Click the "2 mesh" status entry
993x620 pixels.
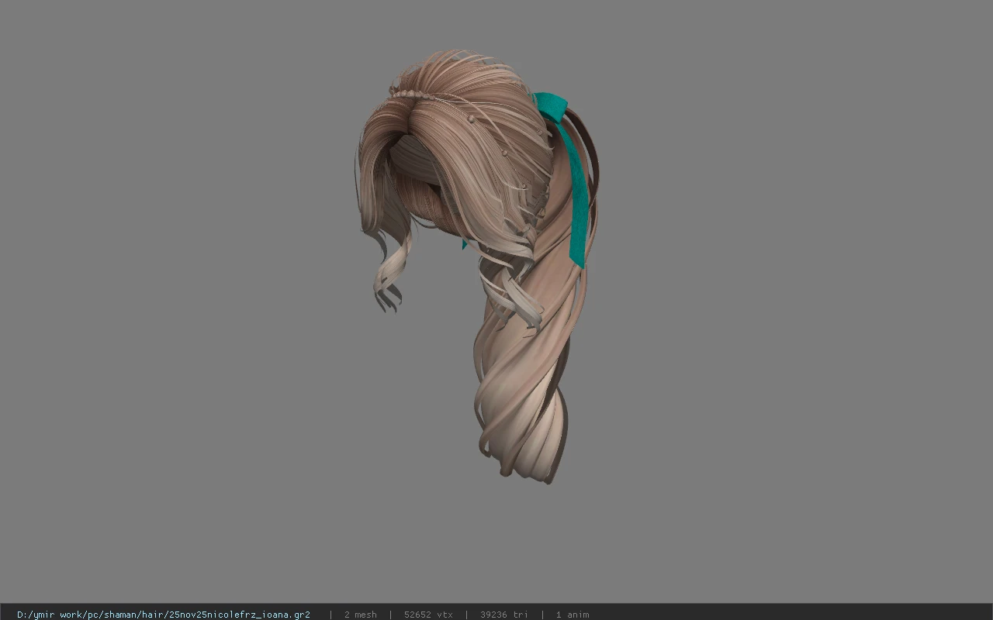361,615
